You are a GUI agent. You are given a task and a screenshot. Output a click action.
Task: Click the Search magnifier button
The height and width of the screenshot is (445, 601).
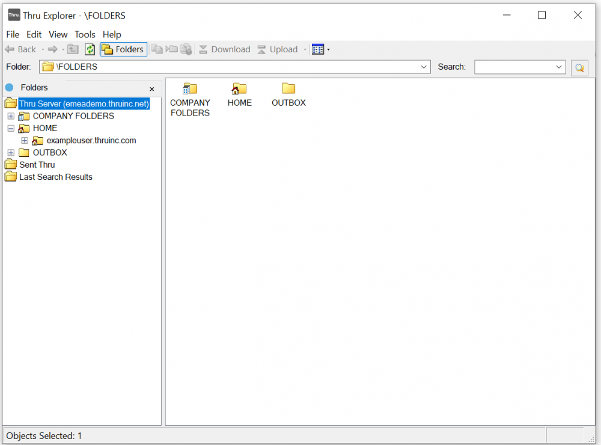pos(579,67)
